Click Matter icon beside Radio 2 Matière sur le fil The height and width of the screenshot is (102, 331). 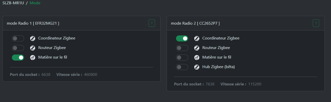coord(197,58)
